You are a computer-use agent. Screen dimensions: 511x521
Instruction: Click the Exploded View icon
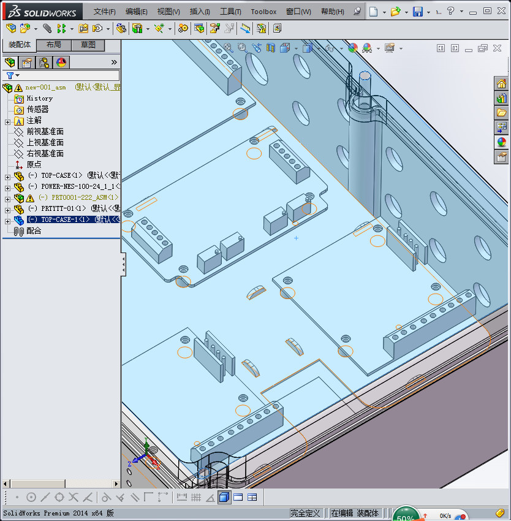pos(214,28)
